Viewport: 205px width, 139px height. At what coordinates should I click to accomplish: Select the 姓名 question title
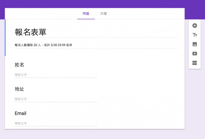pyautogui.click(x=19, y=65)
